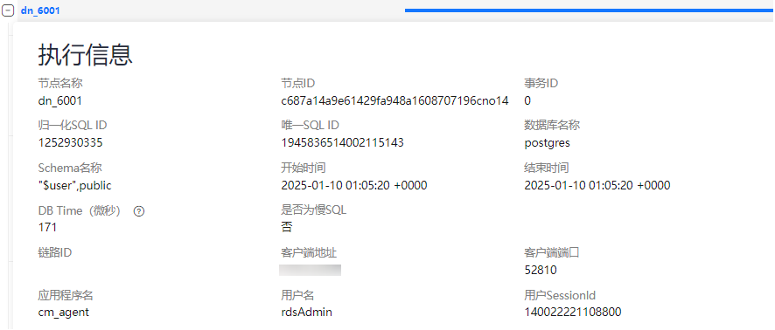
Task: Click the blurred client address value
Action: [310, 270]
